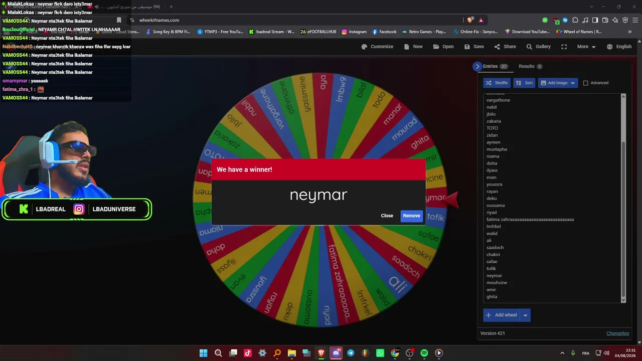Open the media control music note icon
This screenshot has width=642, height=361.
[585, 20]
